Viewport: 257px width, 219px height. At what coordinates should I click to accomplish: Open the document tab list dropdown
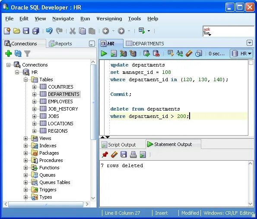(250, 43)
